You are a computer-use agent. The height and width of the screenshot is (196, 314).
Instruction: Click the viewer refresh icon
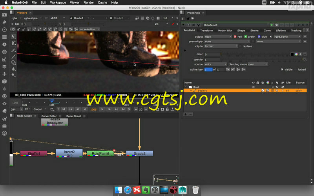pyautogui.click(x=148, y=18)
